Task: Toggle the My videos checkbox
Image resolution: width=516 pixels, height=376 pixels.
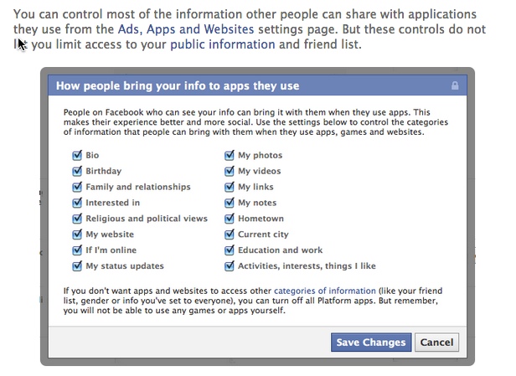Action: (x=230, y=171)
